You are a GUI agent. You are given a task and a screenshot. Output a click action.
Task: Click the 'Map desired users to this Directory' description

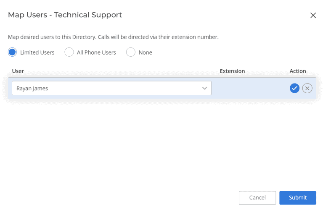click(113, 37)
